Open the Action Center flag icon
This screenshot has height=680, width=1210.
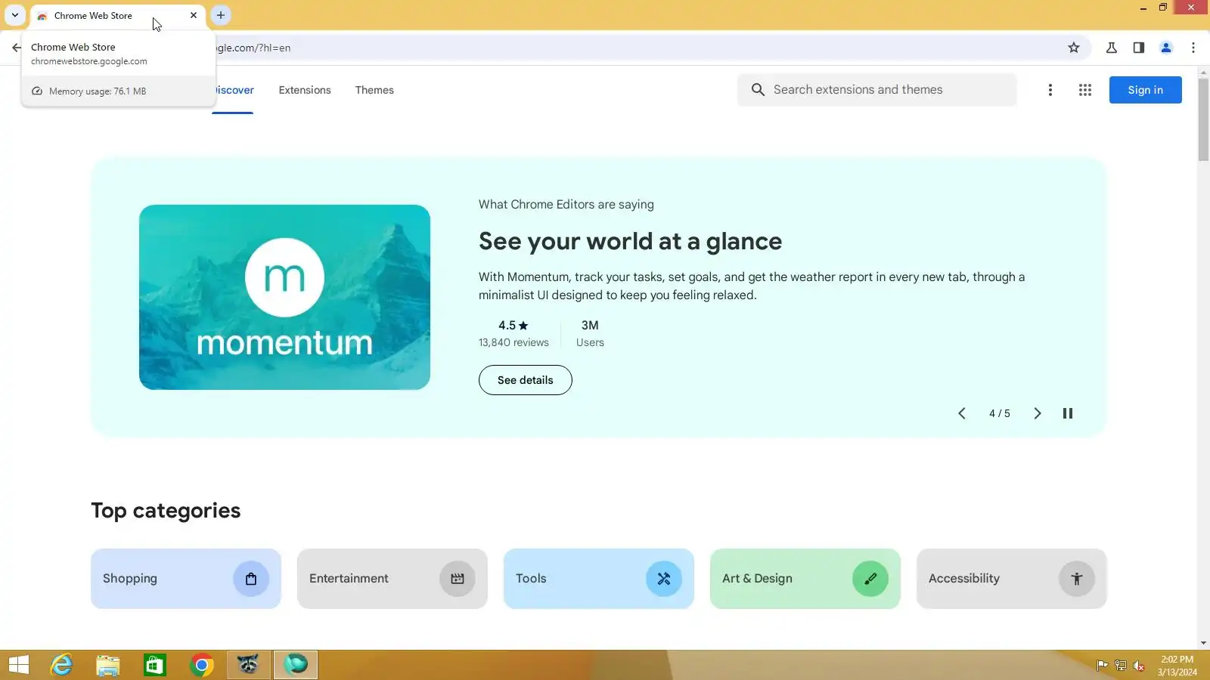pos(1103,666)
